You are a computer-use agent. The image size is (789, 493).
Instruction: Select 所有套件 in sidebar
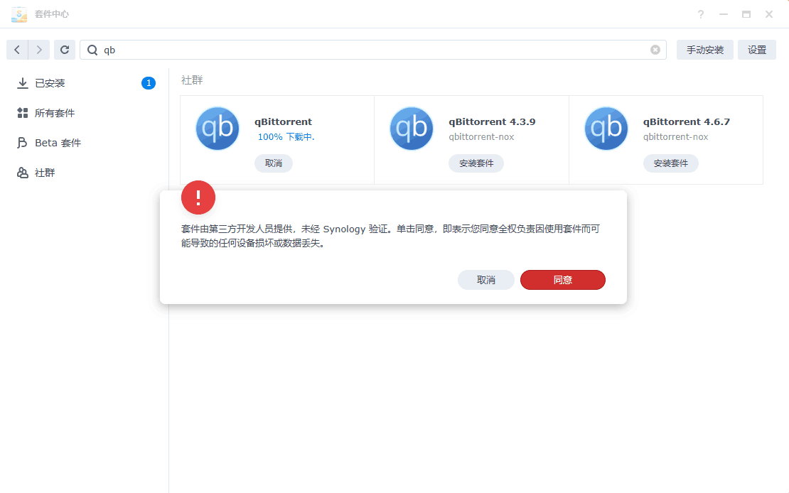(x=85, y=113)
